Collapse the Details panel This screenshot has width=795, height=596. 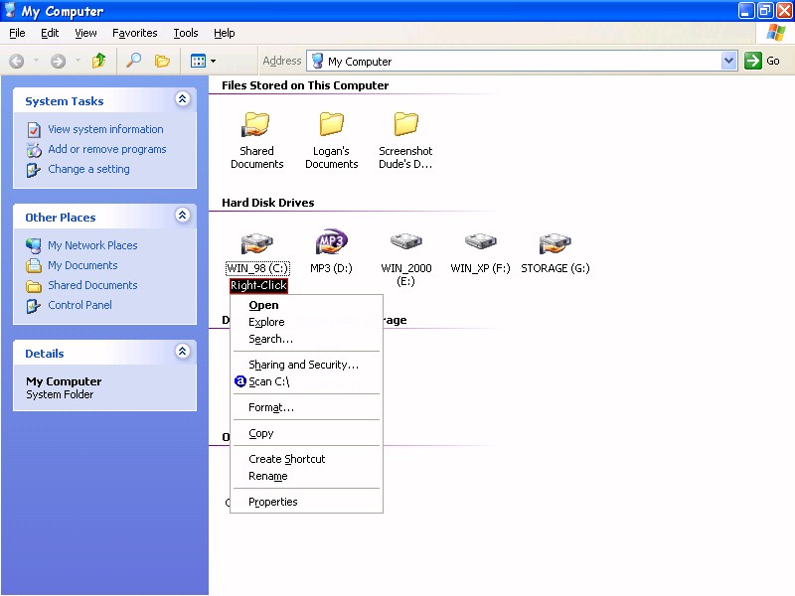pyautogui.click(x=183, y=351)
